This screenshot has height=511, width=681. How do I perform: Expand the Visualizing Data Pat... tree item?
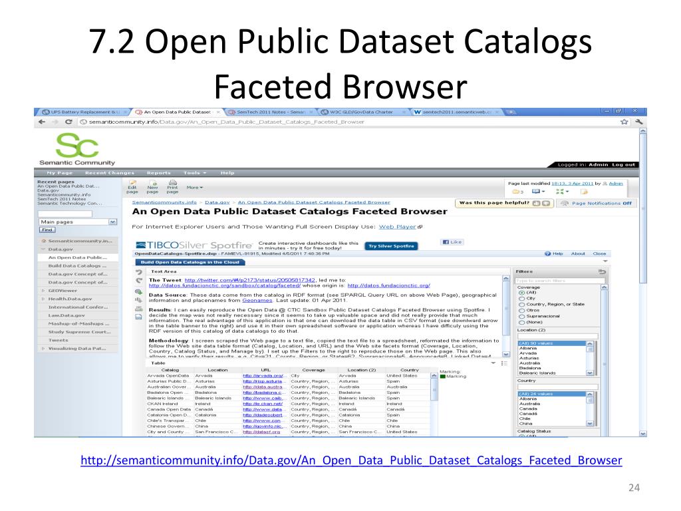[43, 349]
